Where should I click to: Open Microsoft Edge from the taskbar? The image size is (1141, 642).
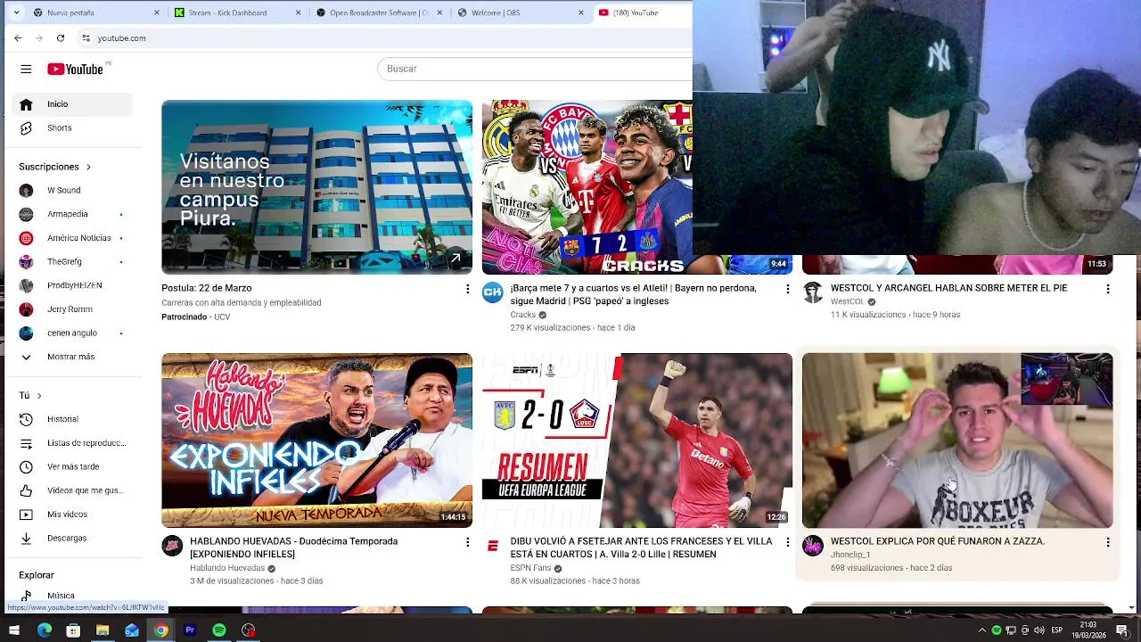pos(45,630)
